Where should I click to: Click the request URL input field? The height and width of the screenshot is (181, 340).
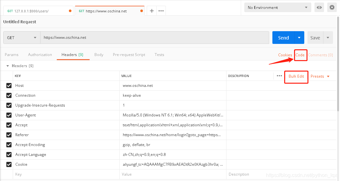tap(155, 38)
